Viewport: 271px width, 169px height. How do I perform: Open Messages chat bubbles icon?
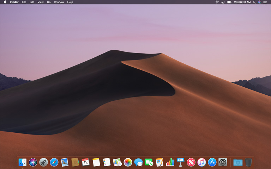point(138,162)
